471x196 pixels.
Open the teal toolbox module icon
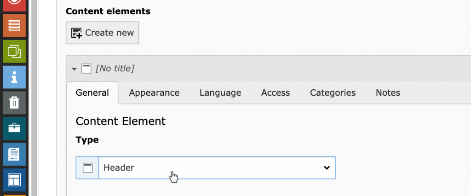click(14, 129)
